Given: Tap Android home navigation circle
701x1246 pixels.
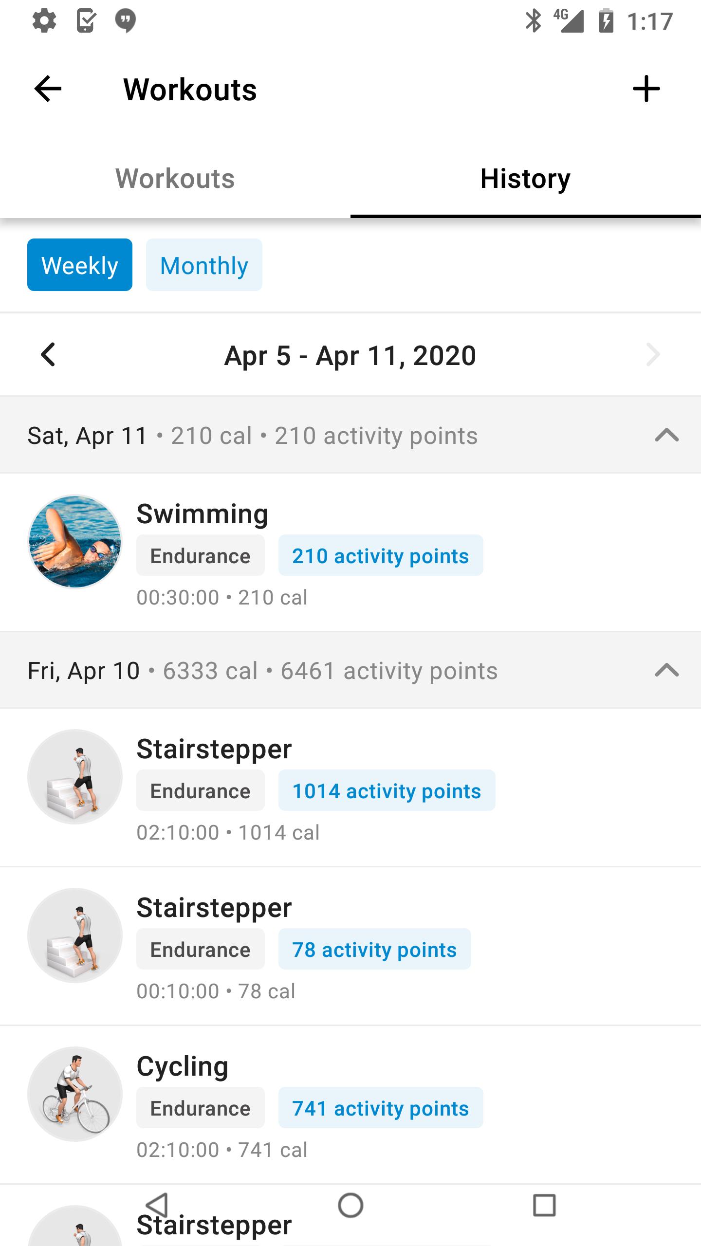Looking at the screenshot, I should pyautogui.click(x=350, y=1205).
